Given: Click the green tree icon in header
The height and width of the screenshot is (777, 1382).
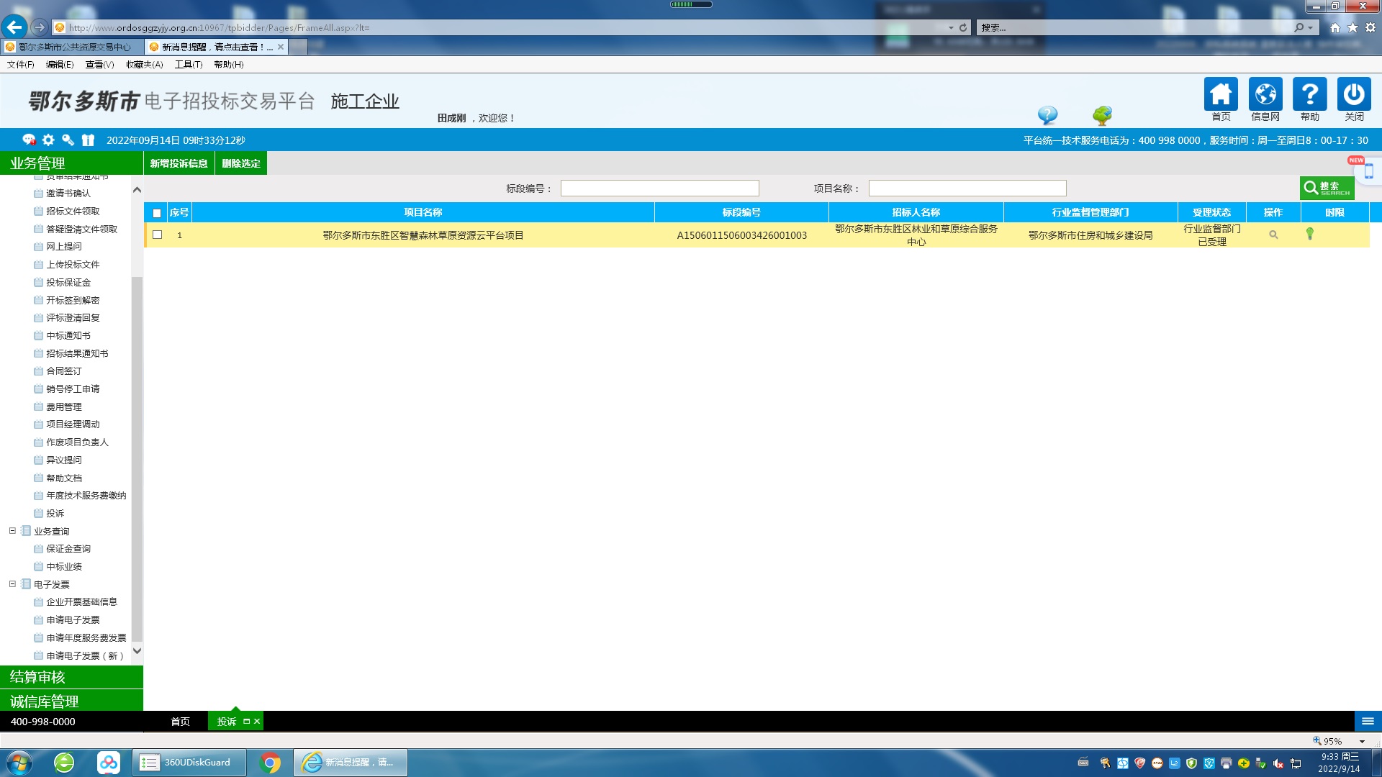Looking at the screenshot, I should tap(1102, 115).
